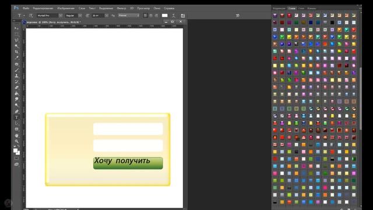Select the Eyedropper tool
The image size is (373, 210).
pos(16,58)
